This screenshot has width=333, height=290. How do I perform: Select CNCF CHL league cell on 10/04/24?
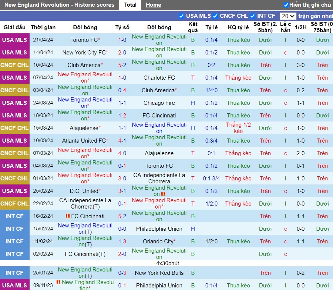pyautogui.click(x=15, y=65)
